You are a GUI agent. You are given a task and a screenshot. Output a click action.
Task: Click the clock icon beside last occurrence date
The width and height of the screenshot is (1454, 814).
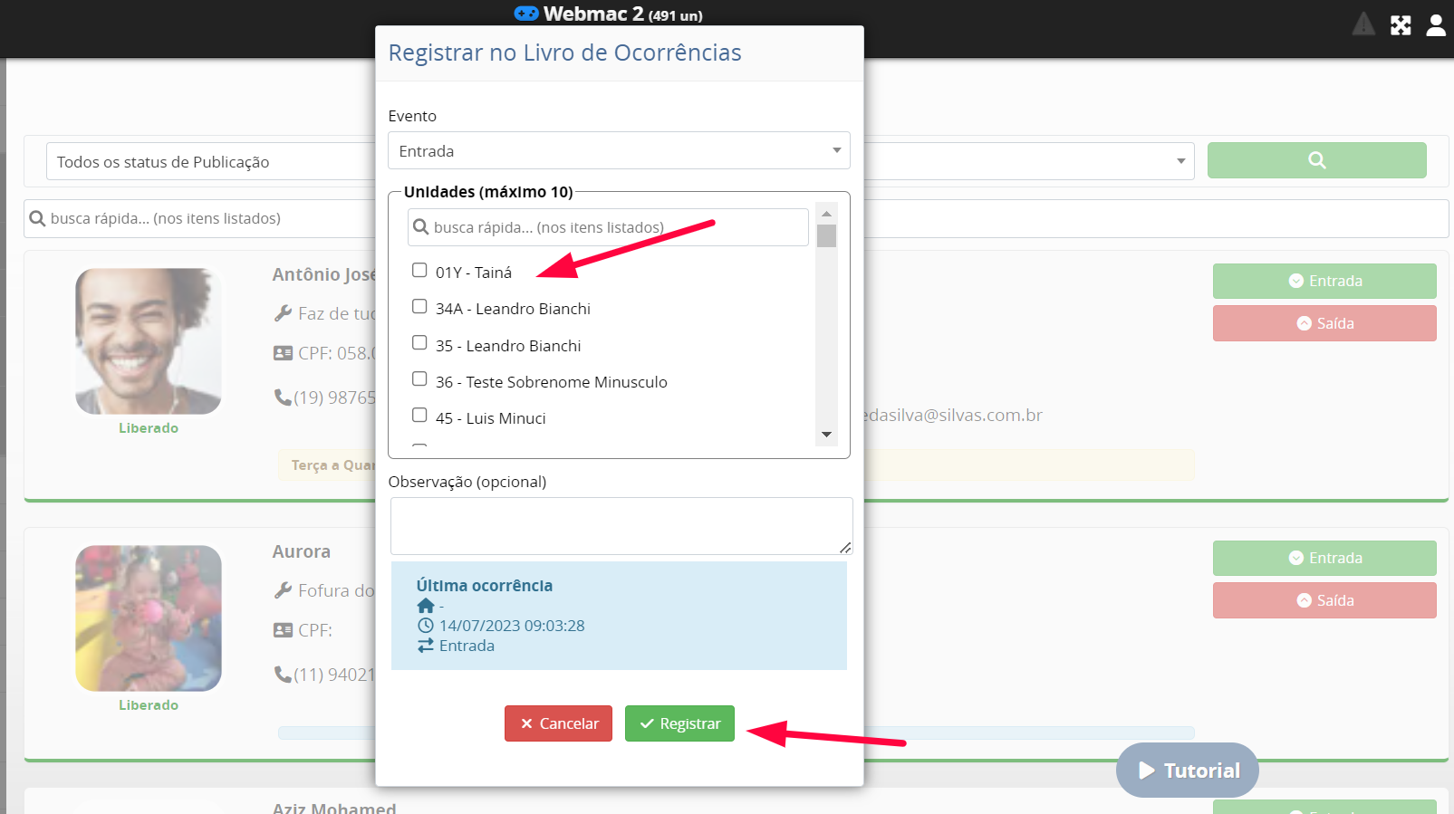tap(426, 626)
